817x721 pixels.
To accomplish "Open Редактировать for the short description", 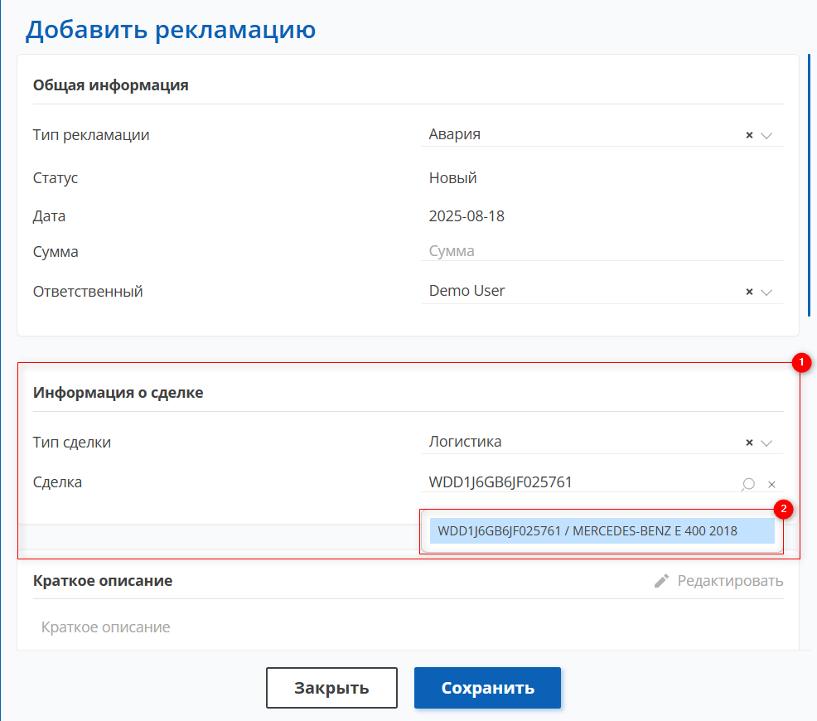I will pos(730,581).
